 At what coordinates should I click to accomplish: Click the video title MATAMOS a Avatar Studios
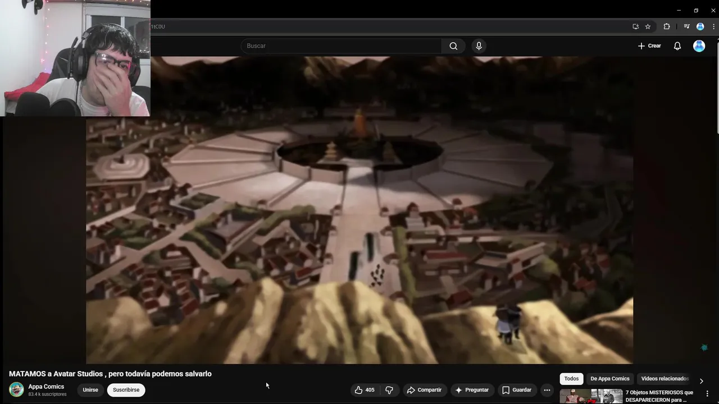(x=110, y=374)
